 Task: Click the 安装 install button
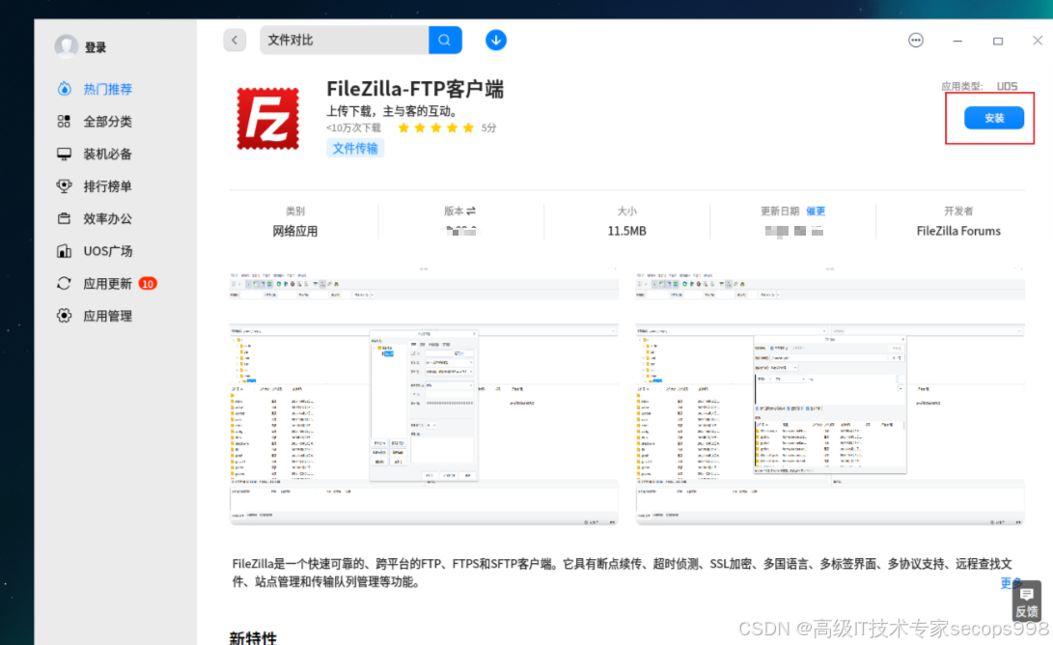pyautogui.click(x=994, y=118)
